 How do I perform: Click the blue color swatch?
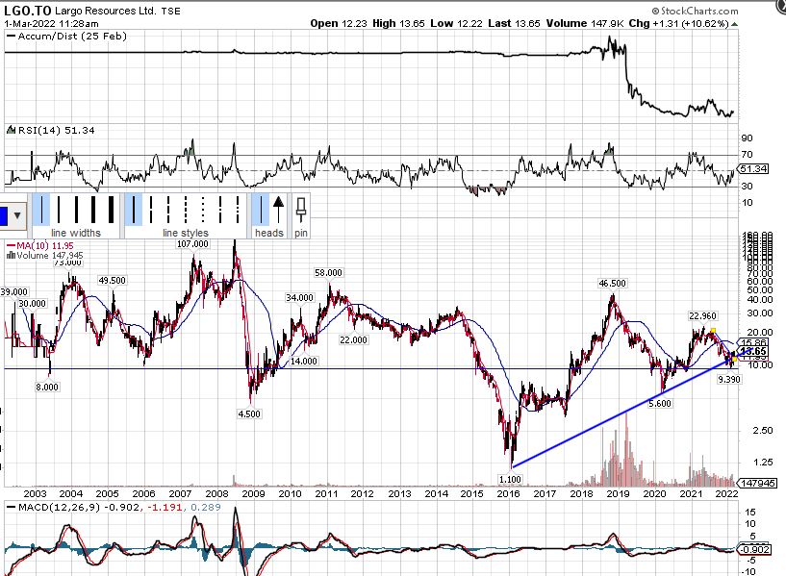point(3,215)
